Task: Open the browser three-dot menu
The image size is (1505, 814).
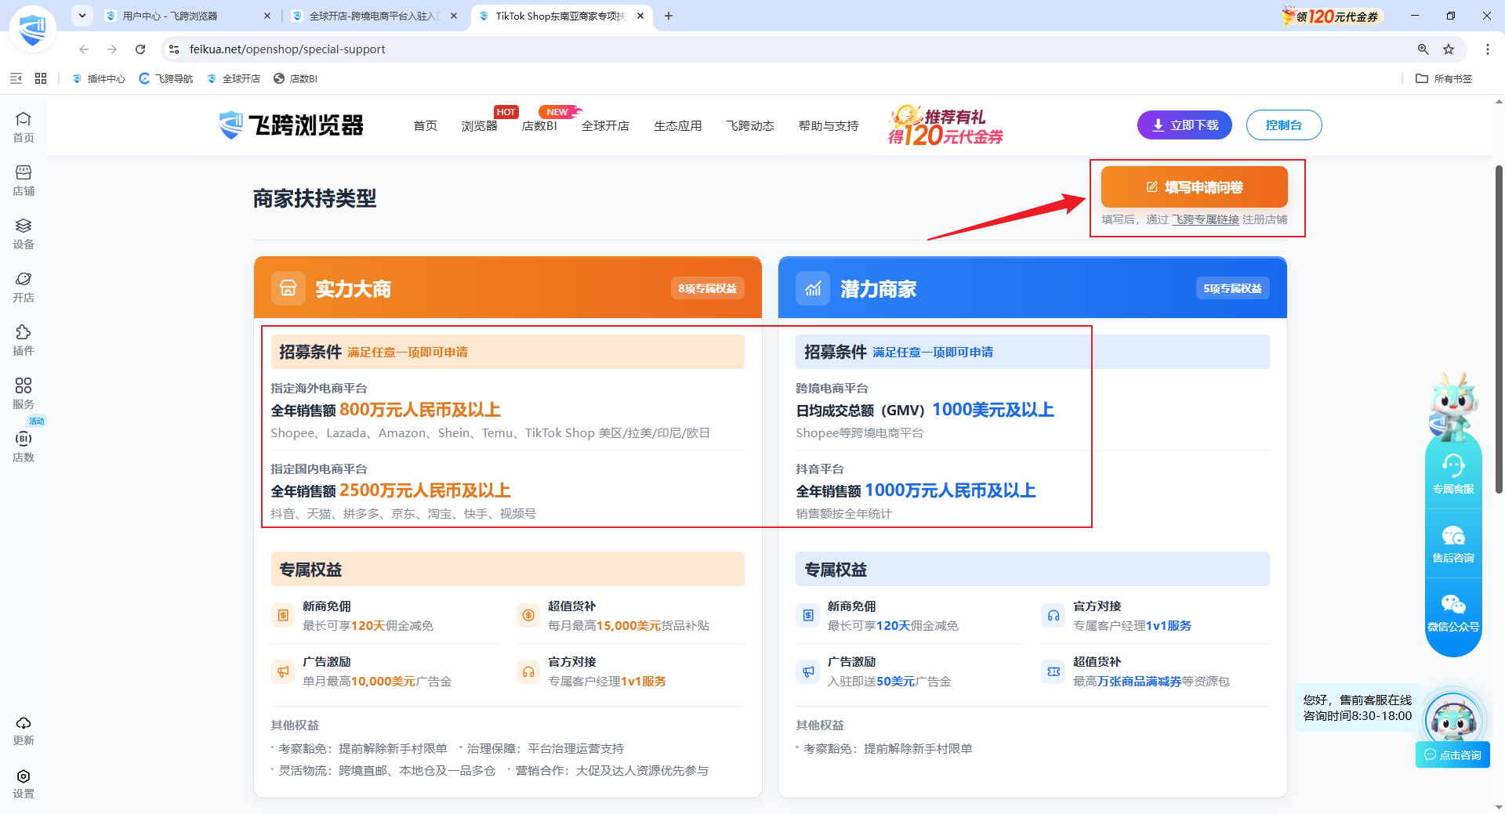Action: (x=1487, y=49)
